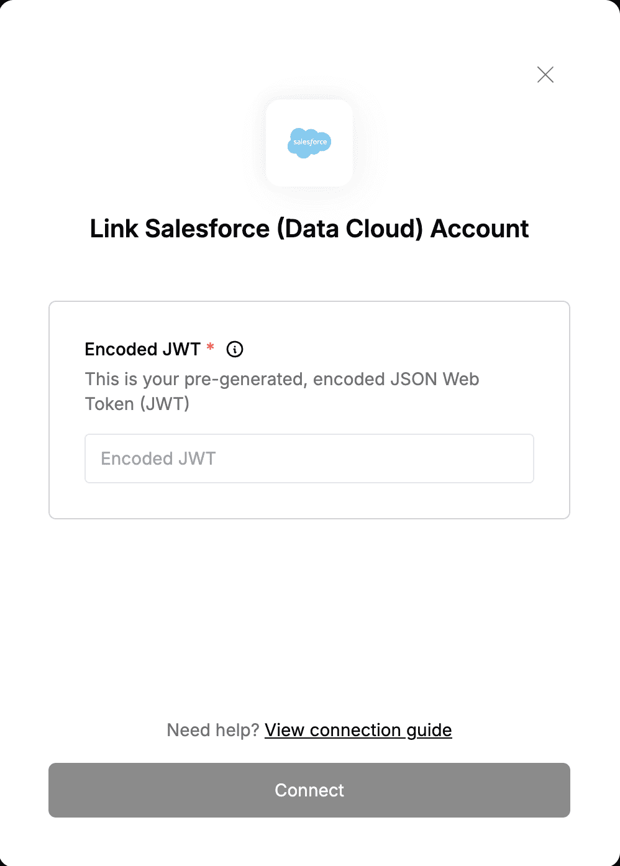Click the word Salesforce in the dialog title
The image size is (620, 866).
207,229
